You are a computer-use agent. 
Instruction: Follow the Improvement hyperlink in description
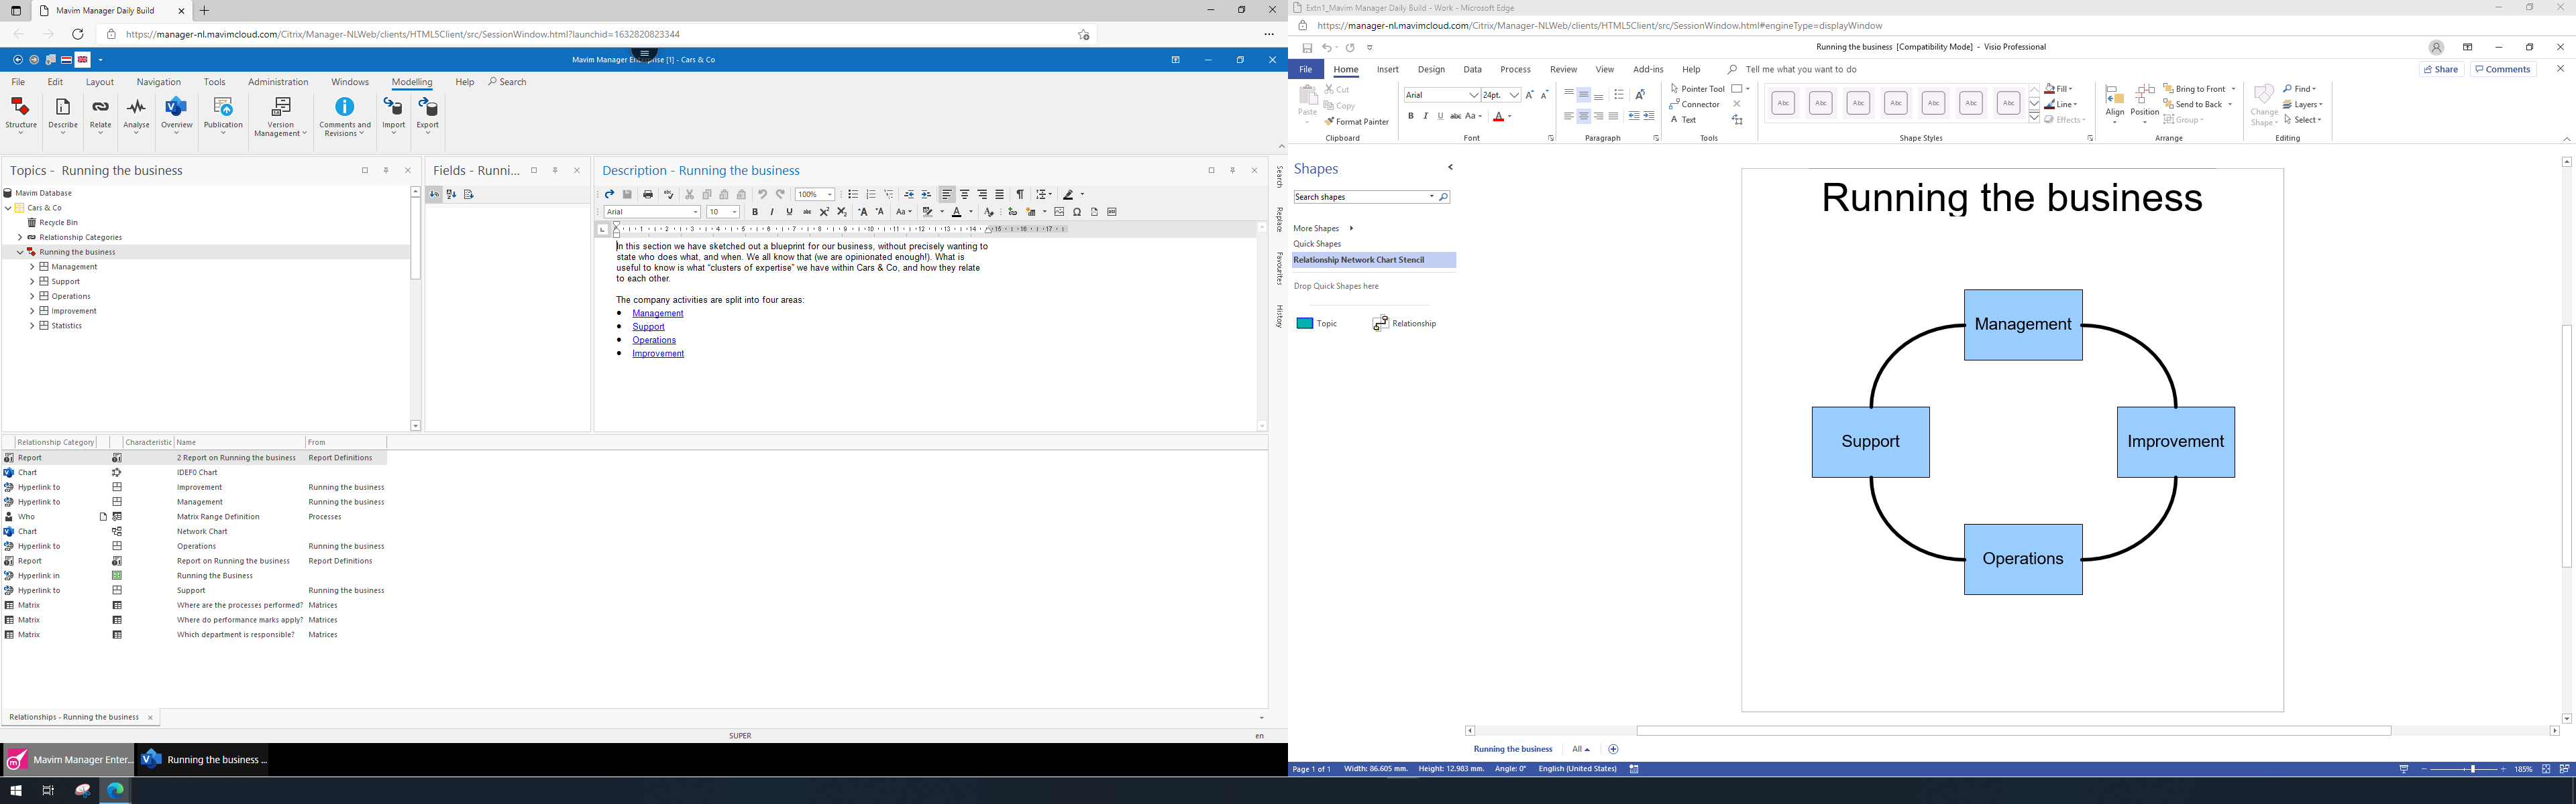pyautogui.click(x=658, y=354)
